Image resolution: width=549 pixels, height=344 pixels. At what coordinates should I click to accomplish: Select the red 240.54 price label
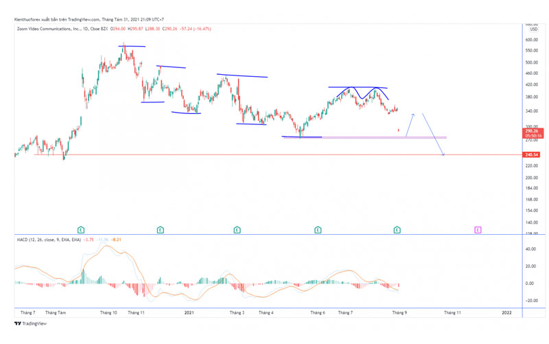pos(532,154)
